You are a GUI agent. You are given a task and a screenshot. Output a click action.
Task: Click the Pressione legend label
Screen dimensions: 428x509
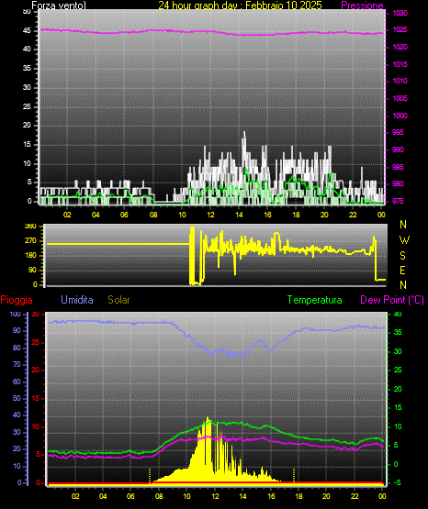[362, 6]
